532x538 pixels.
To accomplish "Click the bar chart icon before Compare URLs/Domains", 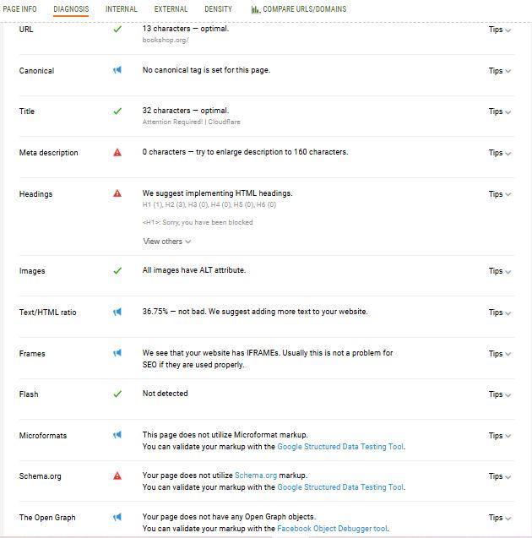I will [x=256, y=9].
